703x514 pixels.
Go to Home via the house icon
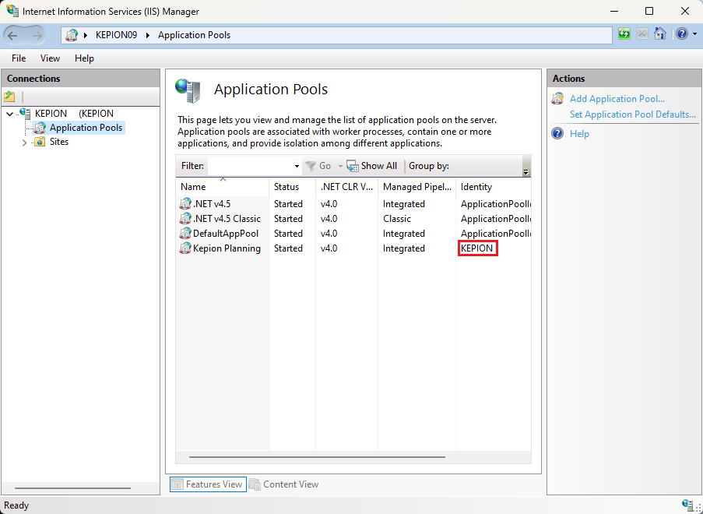[660, 34]
